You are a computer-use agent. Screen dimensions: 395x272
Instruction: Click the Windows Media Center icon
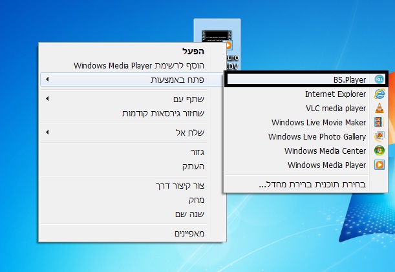coord(379,151)
